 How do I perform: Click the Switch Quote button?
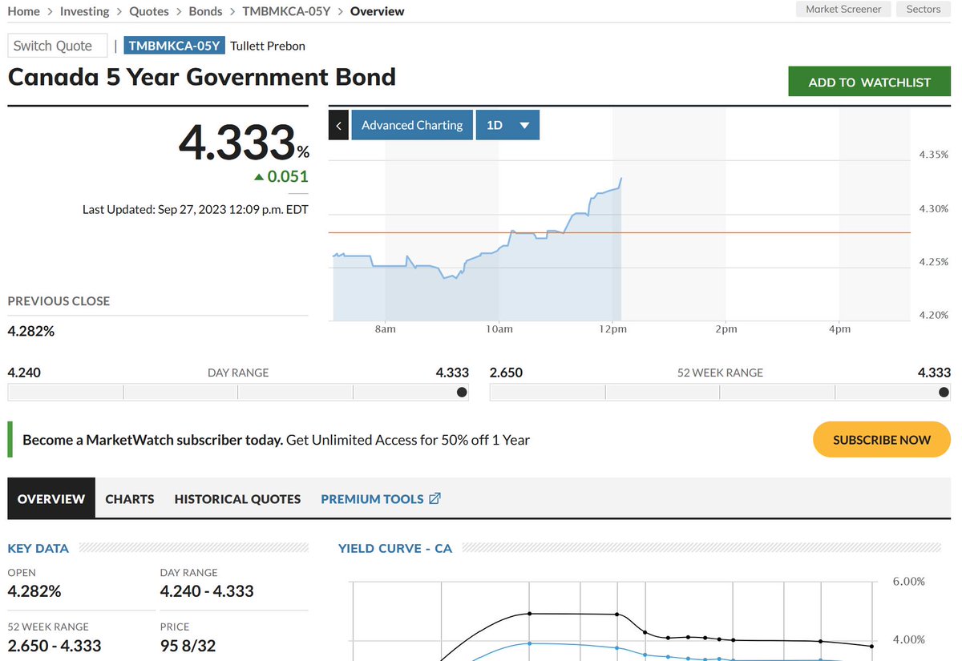(x=57, y=45)
